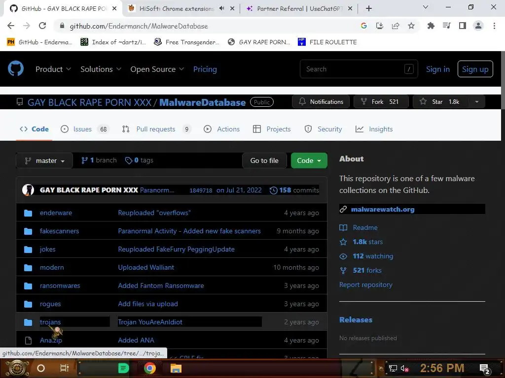The width and height of the screenshot is (505, 378).
Task: Expand the green Code dropdown button
Action: [x=309, y=160]
